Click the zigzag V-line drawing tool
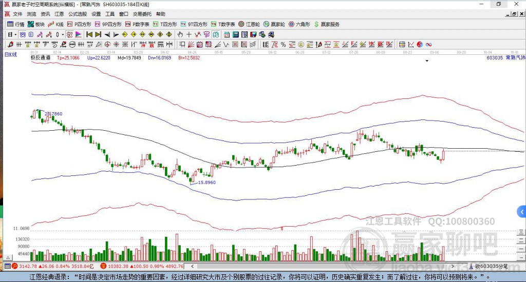The height and width of the screenshot is (282, 526). click(226, 45)
